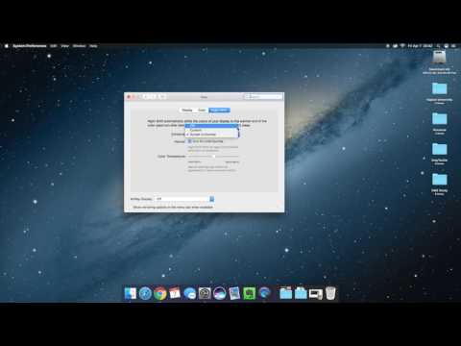Image resolution: width=461 pixels, height=346 pixels.
Task: Open Finder from the Dock
Action: click(131, 293)
